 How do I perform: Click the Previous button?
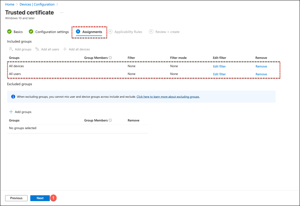[16, 198]
